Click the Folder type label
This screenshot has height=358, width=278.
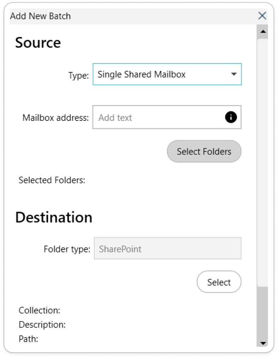[x=67, y=249]
